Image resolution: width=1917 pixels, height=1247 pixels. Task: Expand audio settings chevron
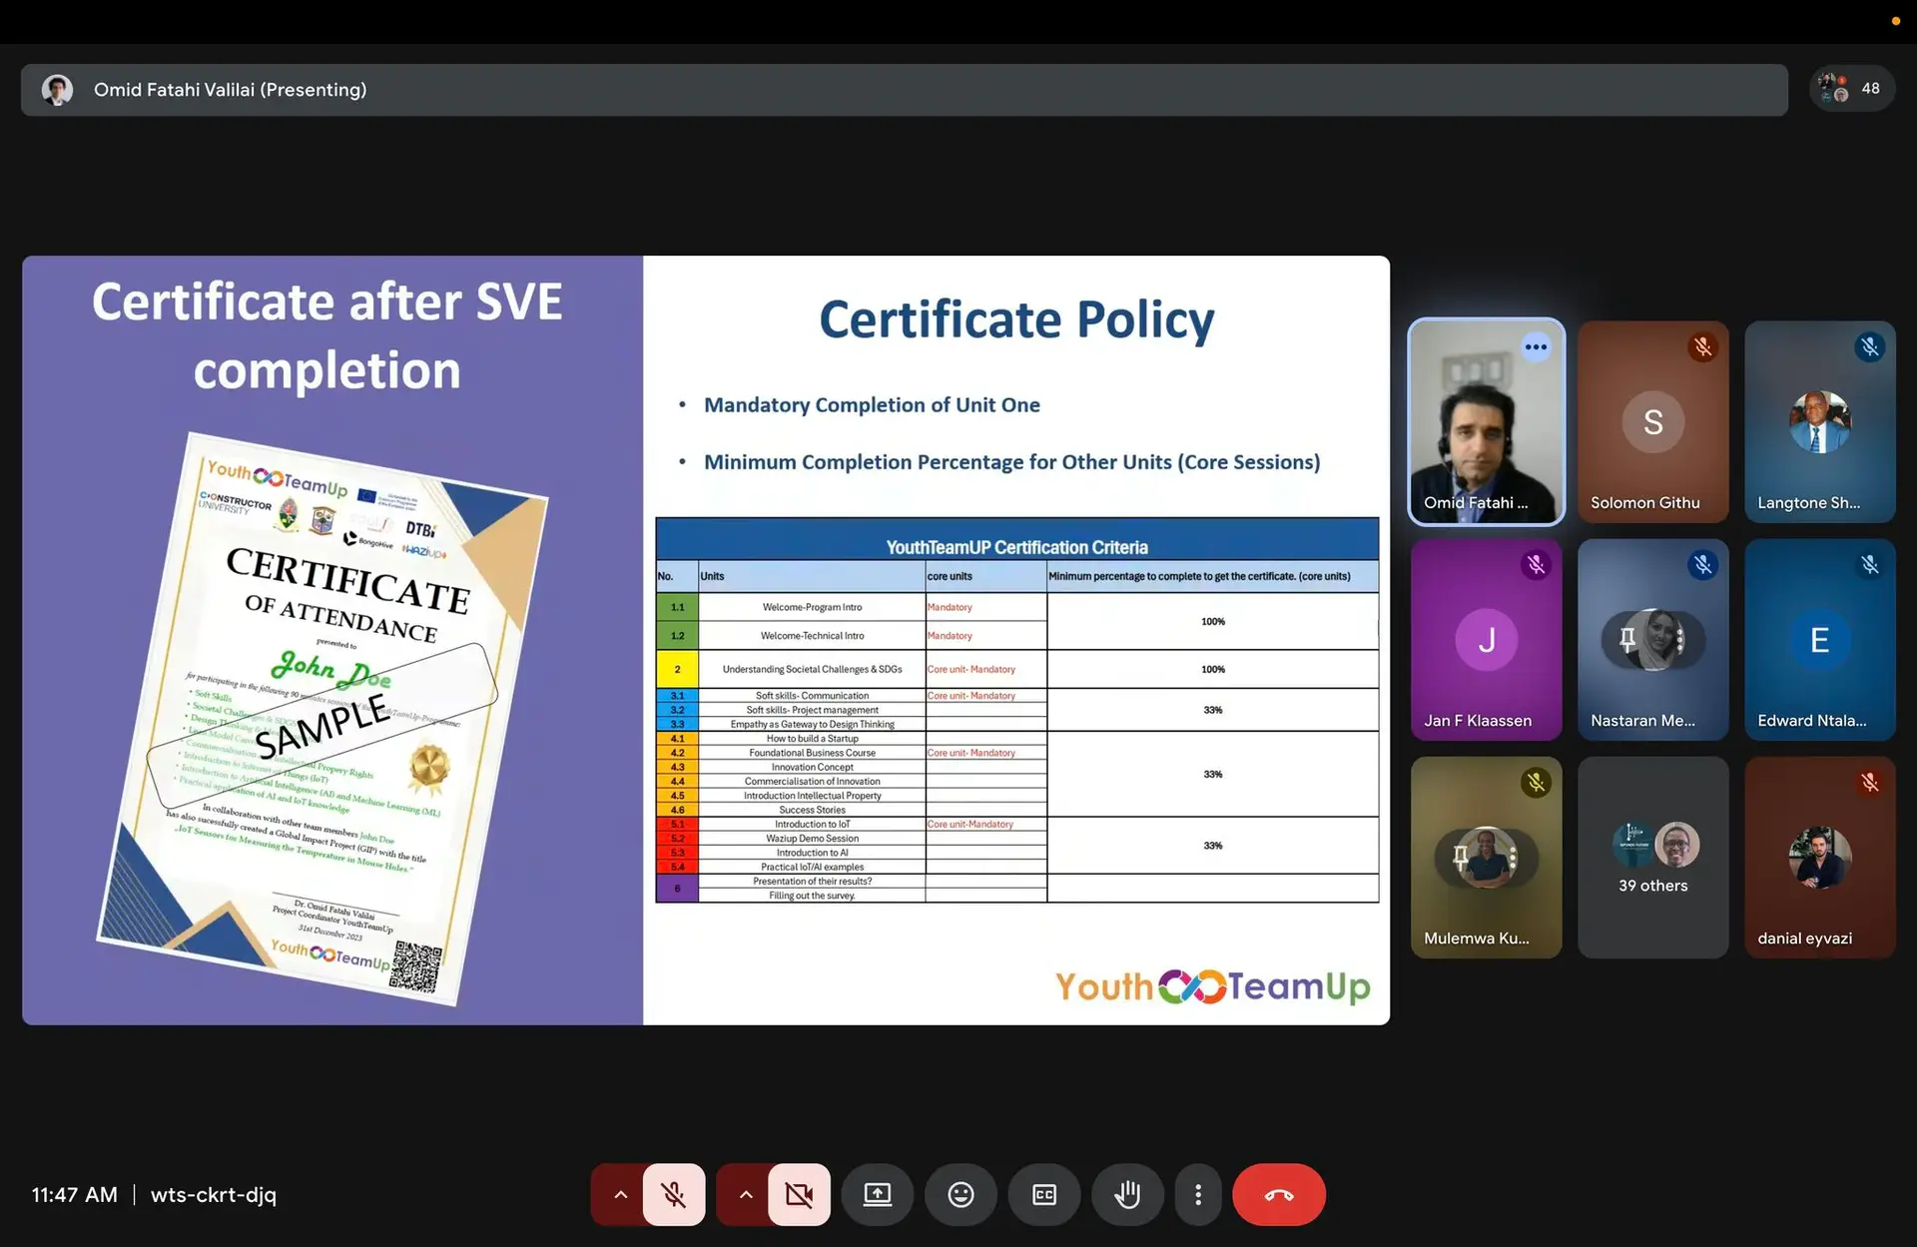(x=620, y=1194)
